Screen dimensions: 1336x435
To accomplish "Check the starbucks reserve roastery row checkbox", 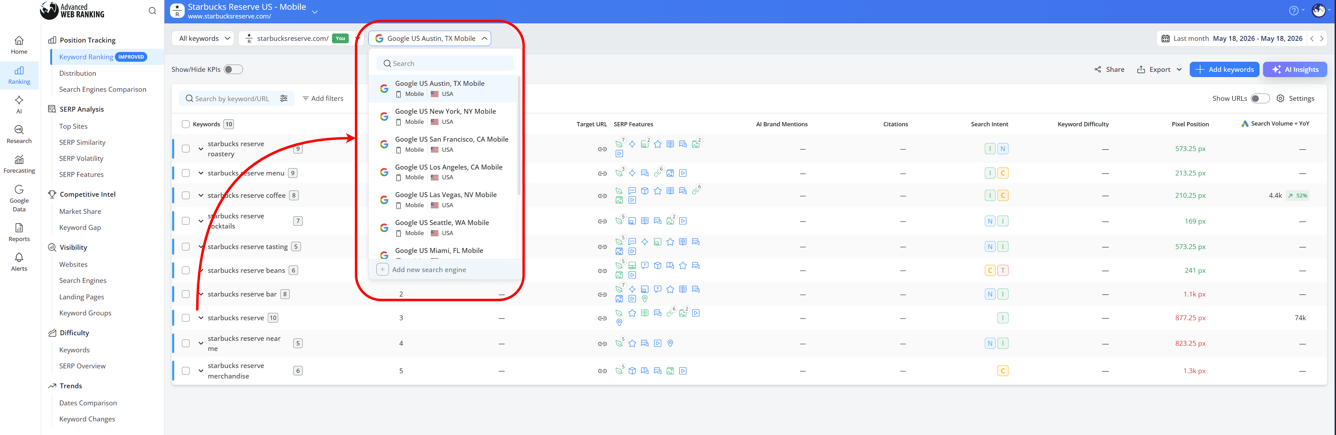I will click(186, 149).
